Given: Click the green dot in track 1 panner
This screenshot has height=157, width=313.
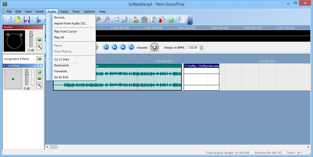Looking at the screenshot, I should coord(13,79).
